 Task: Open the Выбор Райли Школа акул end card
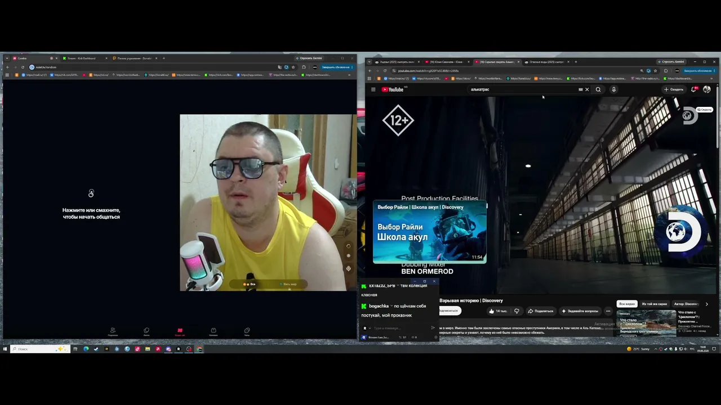tap(429, 232)
